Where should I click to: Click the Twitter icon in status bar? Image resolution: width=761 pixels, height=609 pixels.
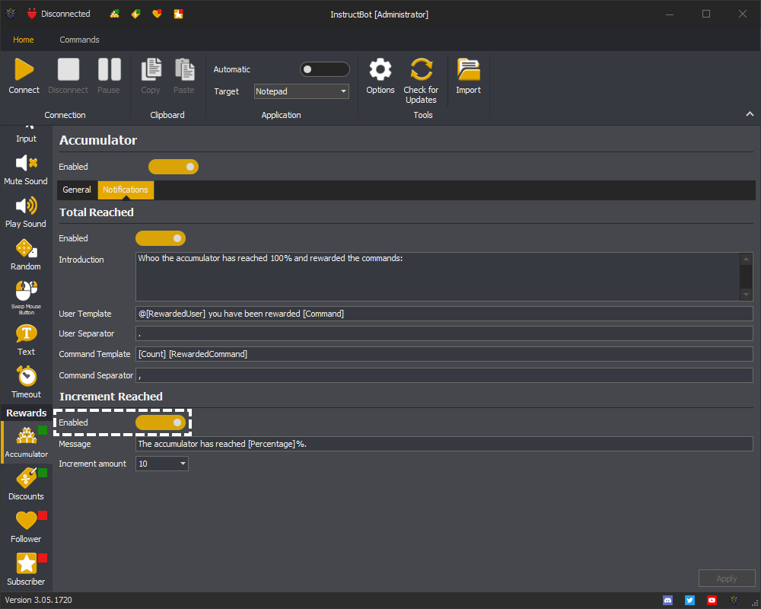[689, 601]
